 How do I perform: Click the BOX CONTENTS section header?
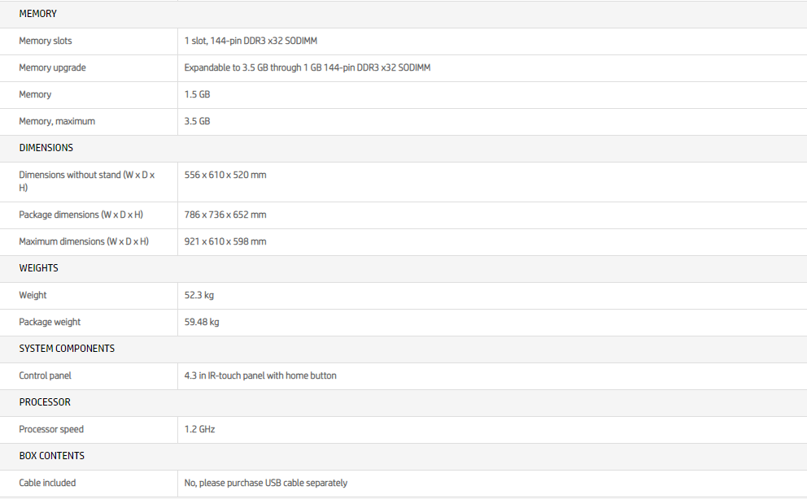tap(51, 456)
